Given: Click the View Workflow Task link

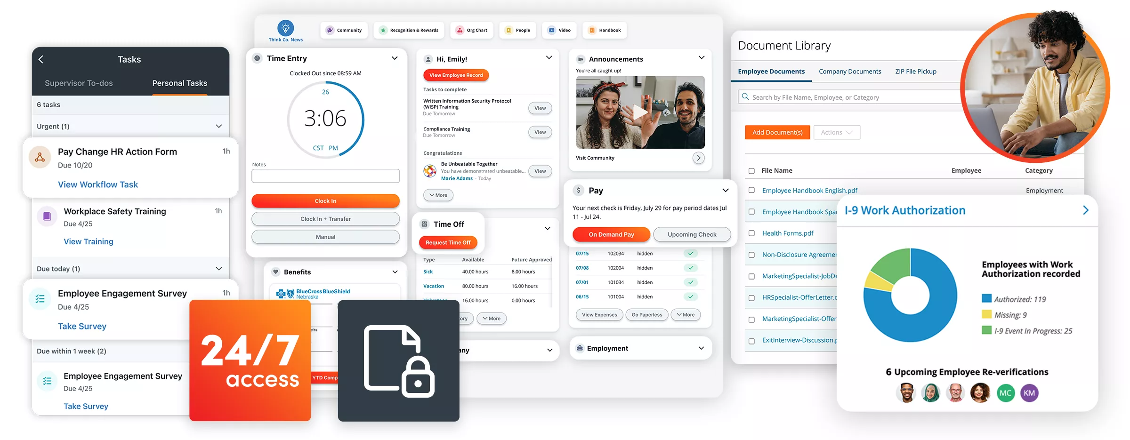Looking at the screenshot, I should pyautogui.click(x=98, y=184).
